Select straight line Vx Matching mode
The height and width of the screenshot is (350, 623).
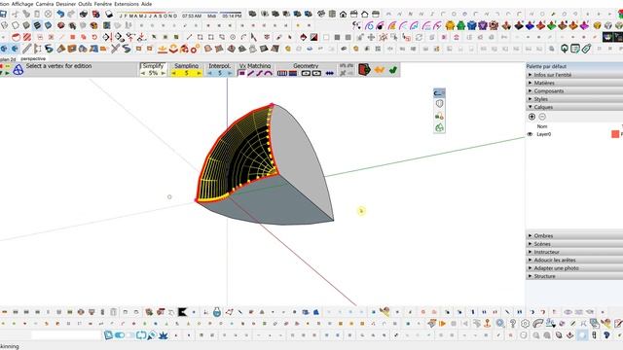pos(250,74)
